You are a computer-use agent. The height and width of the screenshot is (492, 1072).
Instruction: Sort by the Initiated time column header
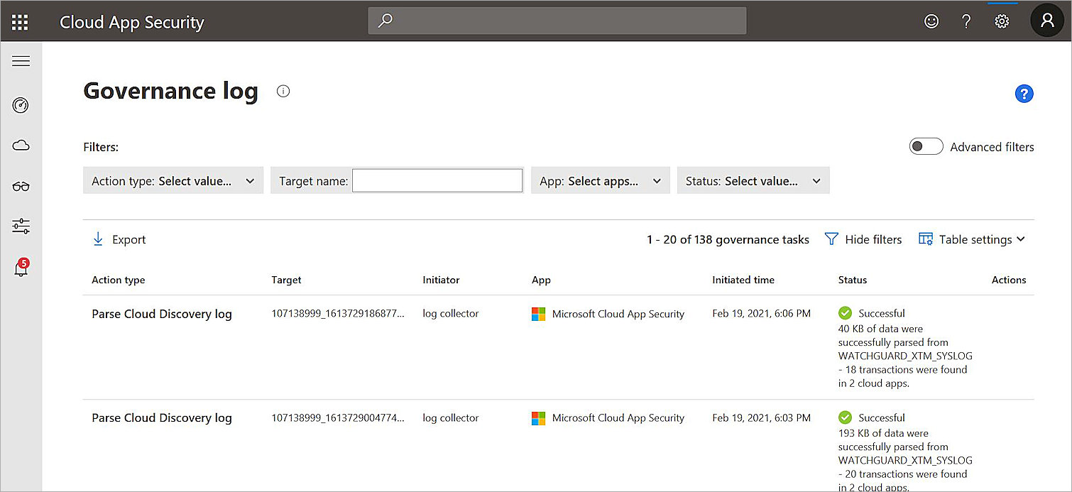pyautogui.click(x=743, y=280)
